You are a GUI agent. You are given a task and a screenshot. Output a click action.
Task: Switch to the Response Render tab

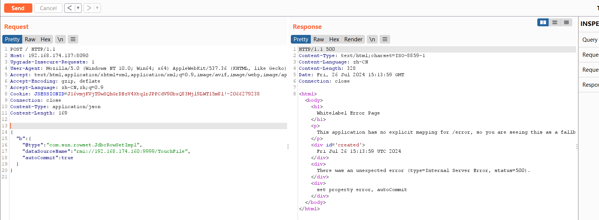[353, 39]
